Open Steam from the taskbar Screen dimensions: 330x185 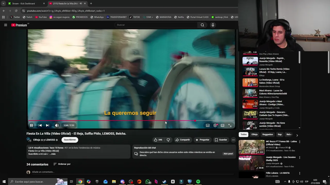click(x=164, y=182)
